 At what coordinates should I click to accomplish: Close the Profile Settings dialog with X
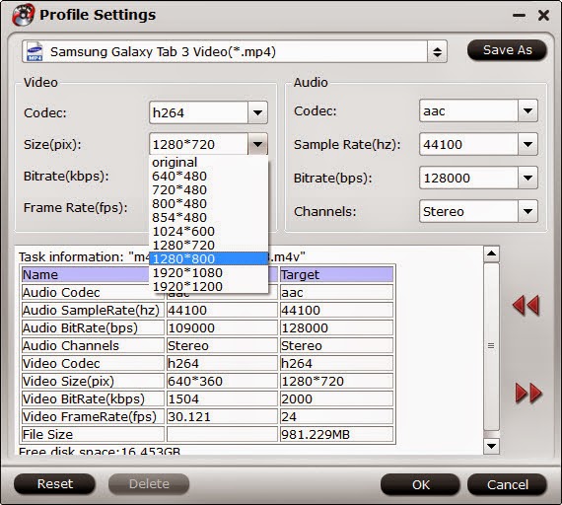click(543, 15)
